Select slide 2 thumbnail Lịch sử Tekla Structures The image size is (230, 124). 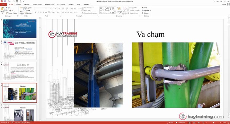click(20, 50)
